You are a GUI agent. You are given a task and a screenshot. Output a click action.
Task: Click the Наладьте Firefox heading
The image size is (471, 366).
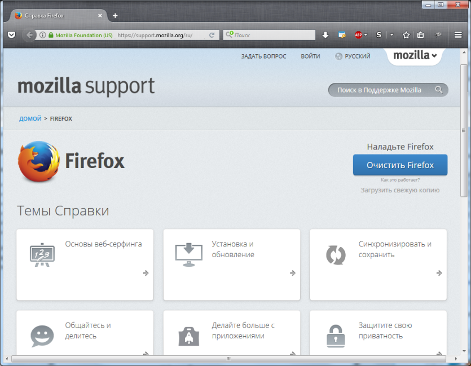[400, 147]
